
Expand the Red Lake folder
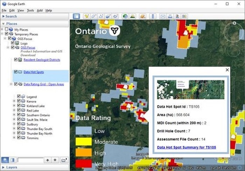pos(14,110)
